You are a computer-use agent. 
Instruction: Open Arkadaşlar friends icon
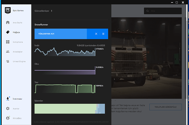coord(8,52)
